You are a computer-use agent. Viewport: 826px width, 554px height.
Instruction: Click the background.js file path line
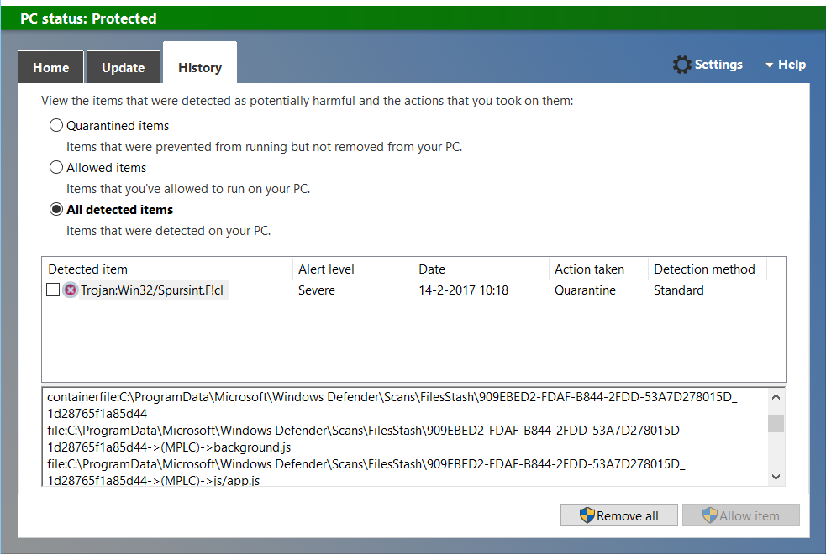(366, 439)
